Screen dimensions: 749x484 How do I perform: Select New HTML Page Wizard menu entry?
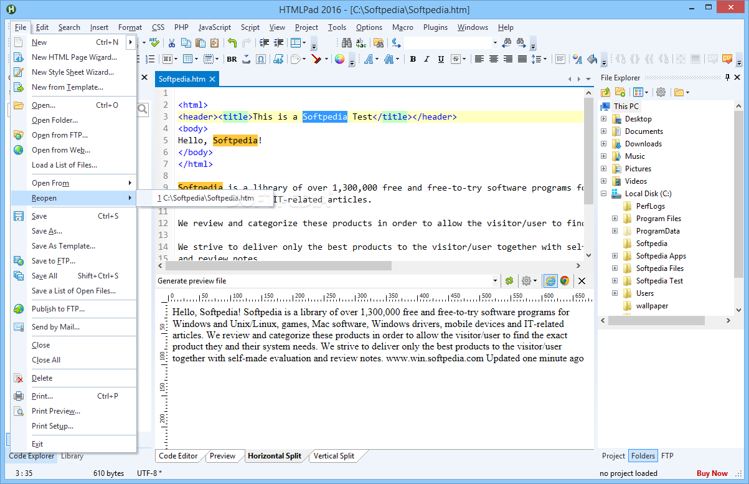(73, 57)
